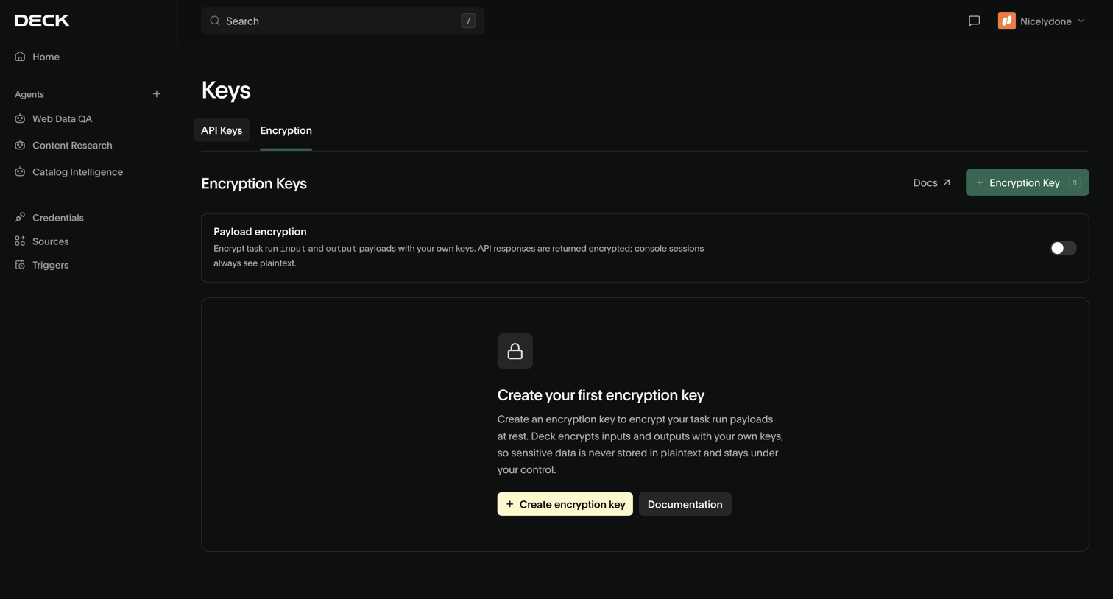
Task: Focus the Search input field
Action: tap(342, 21)
